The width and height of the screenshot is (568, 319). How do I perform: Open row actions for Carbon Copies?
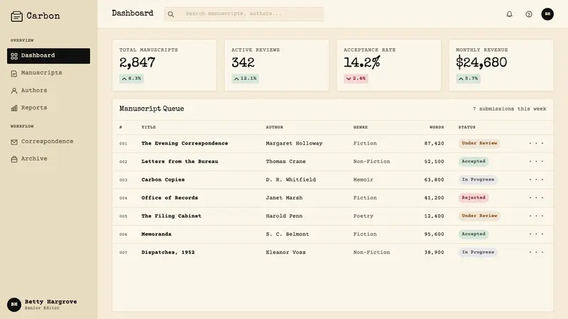coord(536,179)
